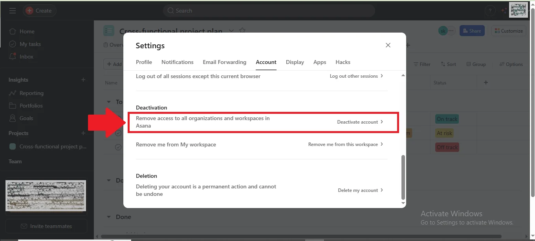This screenshot has width=535, height=241.
Task: Click the sk member avatar
Action: pyautogui.click(x=443, y=31)
